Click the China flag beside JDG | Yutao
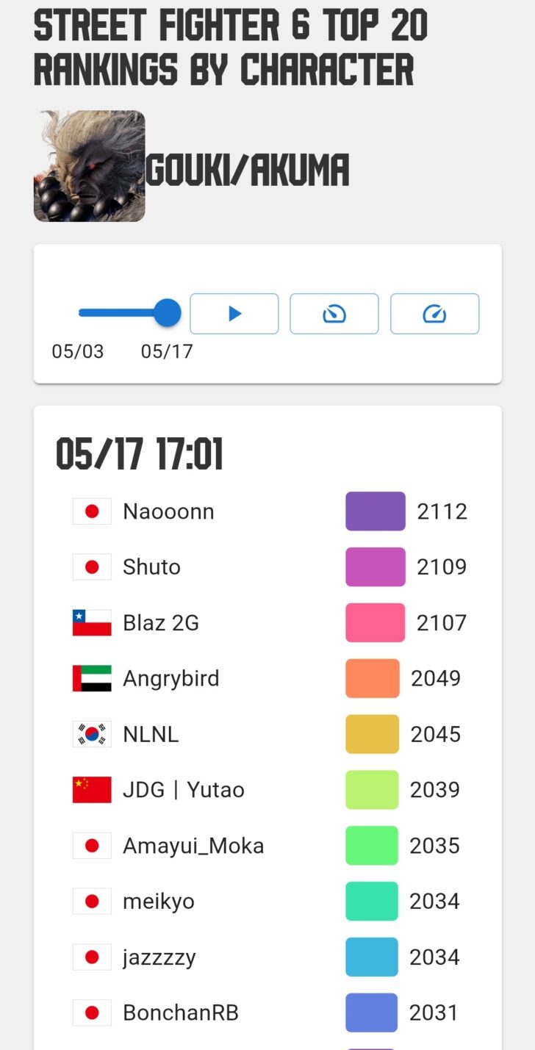This screenshot has width=535, height=1050. pyautogui.click(x=92, y=790)
